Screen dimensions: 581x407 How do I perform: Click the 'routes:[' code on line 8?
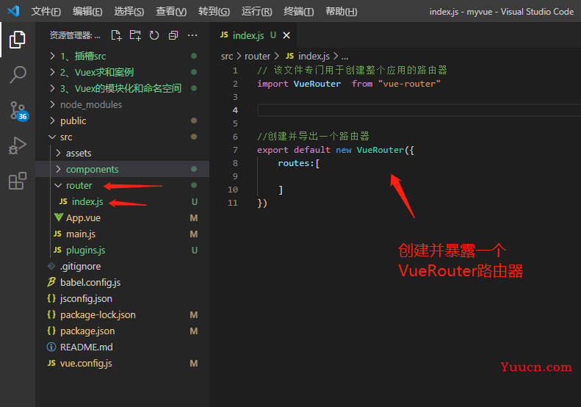tap(299, 163)
